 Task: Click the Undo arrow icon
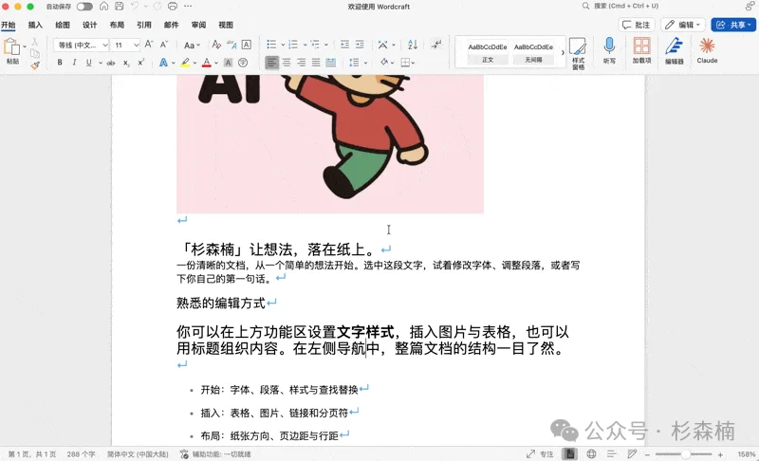coord(135,7)
